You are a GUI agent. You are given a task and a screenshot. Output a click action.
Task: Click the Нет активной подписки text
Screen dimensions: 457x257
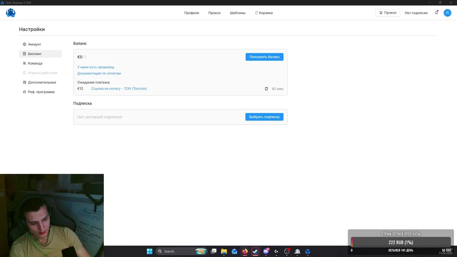pos(100,117)
